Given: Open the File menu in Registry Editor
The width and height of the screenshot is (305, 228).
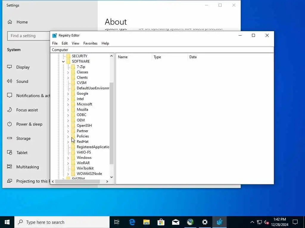Looking at the screenshot, I should coord(55,43).
